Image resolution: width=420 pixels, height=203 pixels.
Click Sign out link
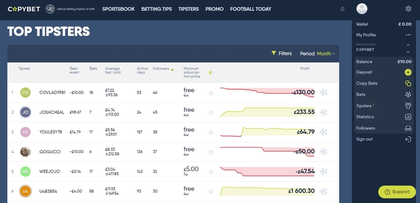tap(364, 139)
